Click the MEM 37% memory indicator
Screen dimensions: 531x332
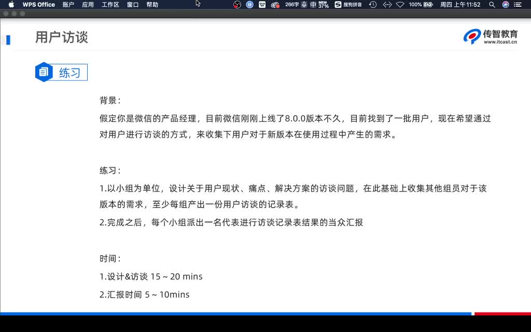pos(324,4)
